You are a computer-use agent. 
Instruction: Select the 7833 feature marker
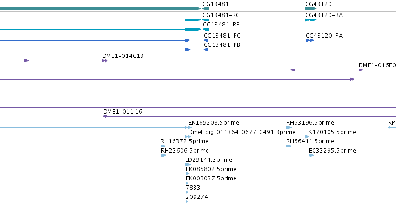[x=187, y=192]
